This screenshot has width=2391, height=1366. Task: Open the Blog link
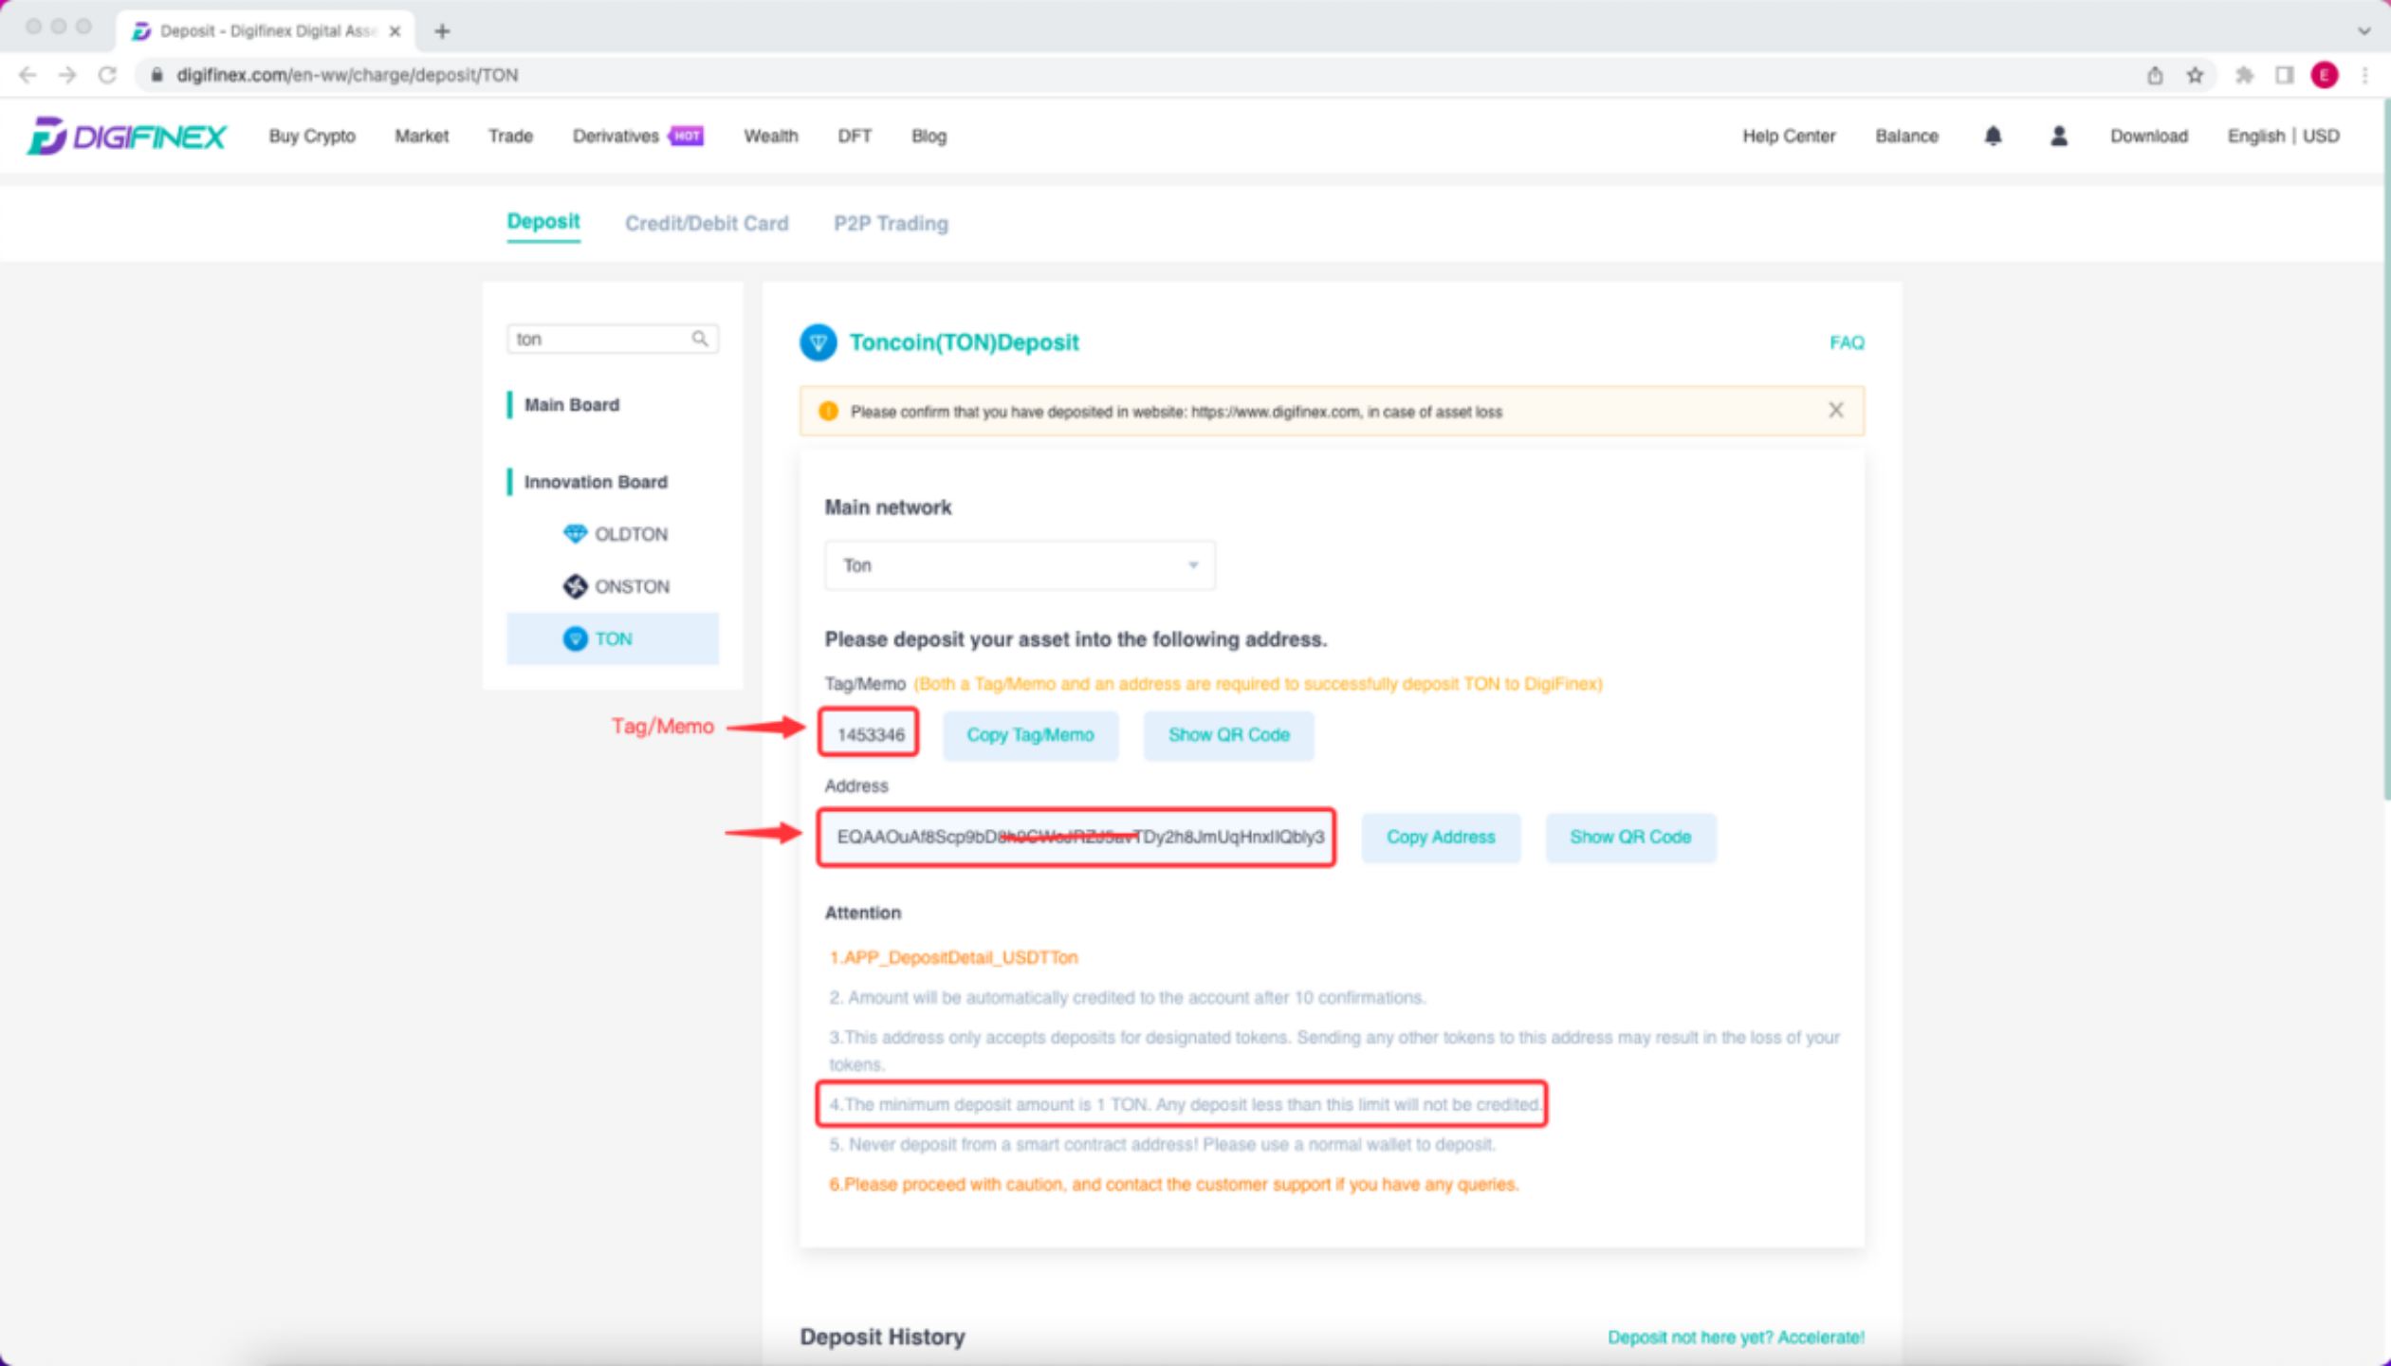929,137
